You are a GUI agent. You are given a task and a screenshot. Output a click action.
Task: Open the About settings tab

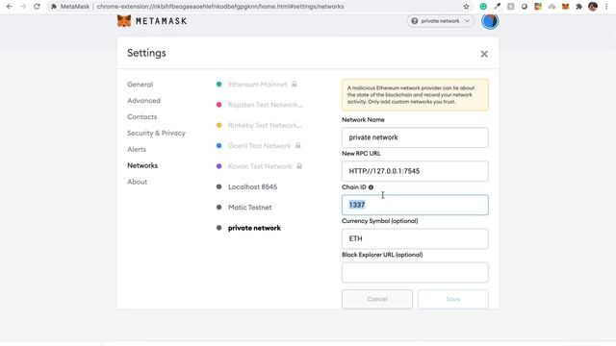coord(137,182)
